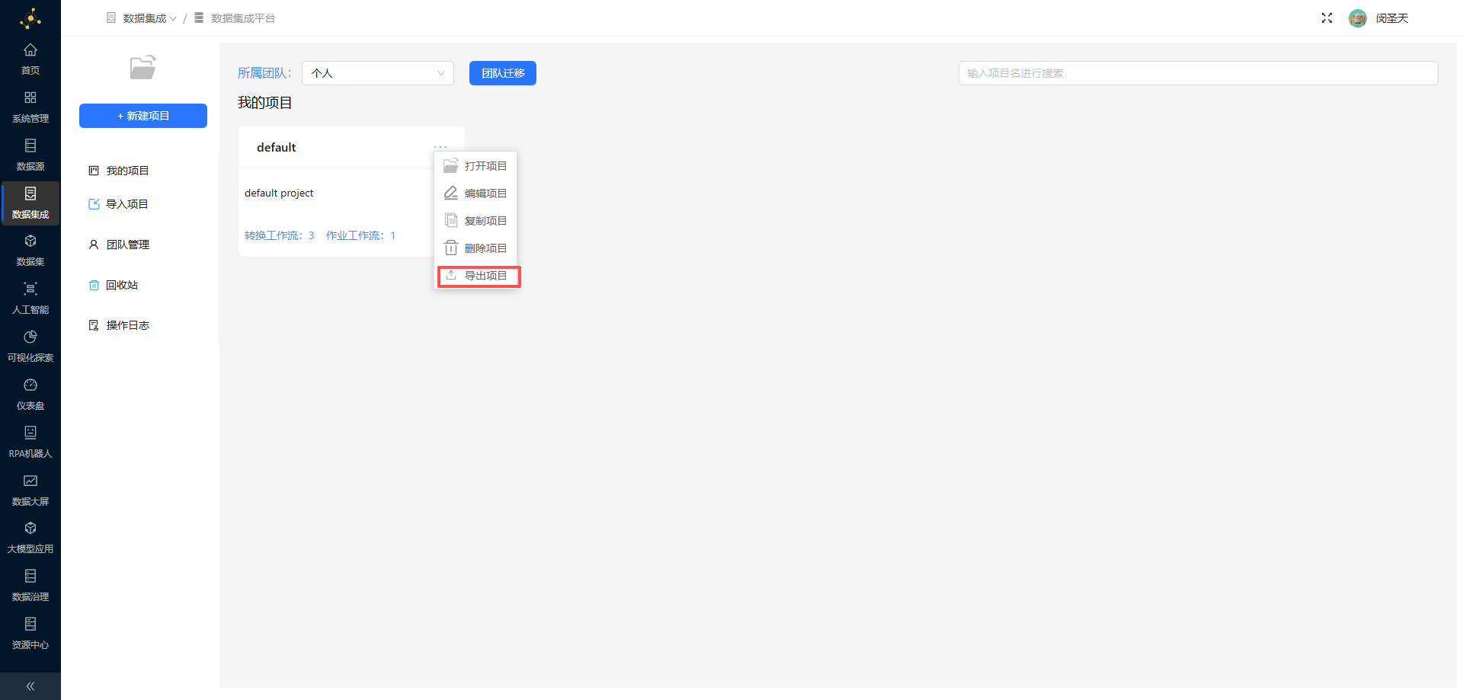This screenshot has width=1463, height=700.
Task: Click the three-dots menu on default project
Action: click(440, 146)
